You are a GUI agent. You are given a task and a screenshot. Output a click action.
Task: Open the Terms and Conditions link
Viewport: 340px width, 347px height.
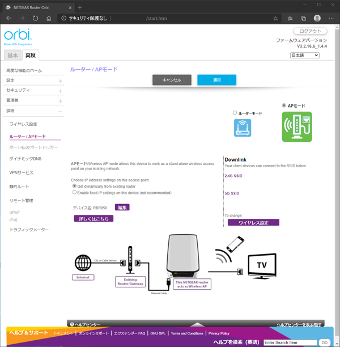[187, 333]
